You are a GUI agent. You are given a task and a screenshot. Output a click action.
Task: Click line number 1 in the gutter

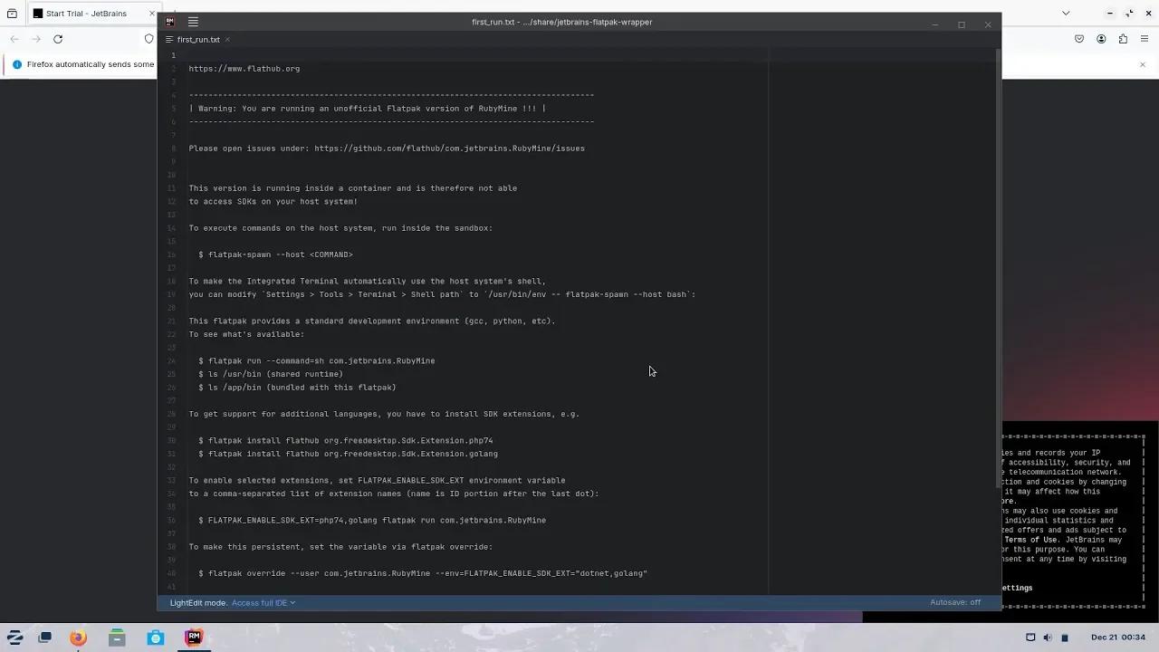173,55
